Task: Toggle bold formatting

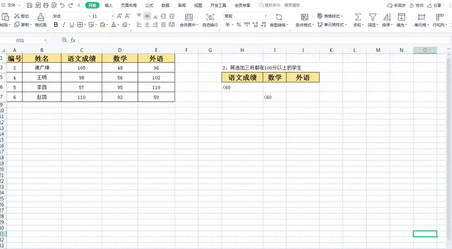Action: pyautogui.click(x=56, y=25)
